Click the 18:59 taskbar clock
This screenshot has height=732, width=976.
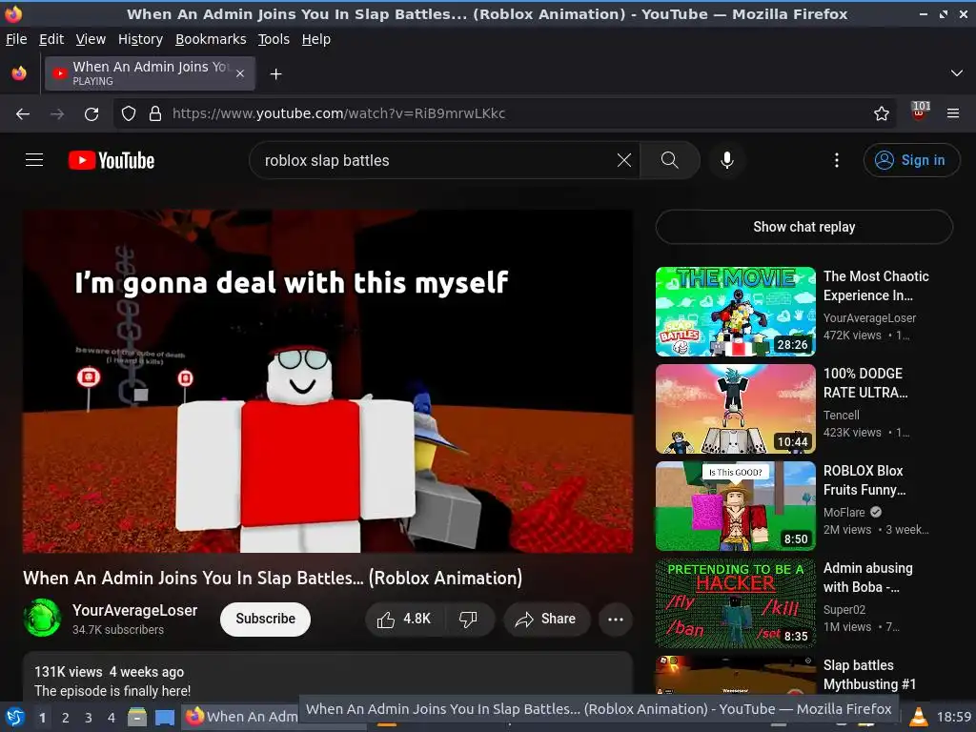(x=953, y=717)
